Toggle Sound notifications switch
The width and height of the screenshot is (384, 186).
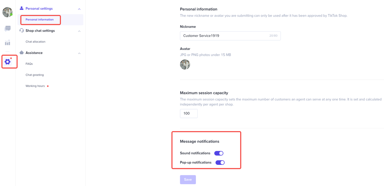[x=219, y=153]
